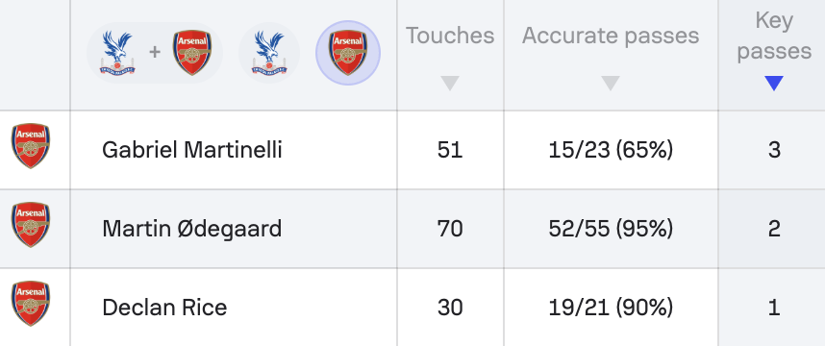Click Declan Rice's key passes value
Screen dimensions: 825x346
point(774,308)
